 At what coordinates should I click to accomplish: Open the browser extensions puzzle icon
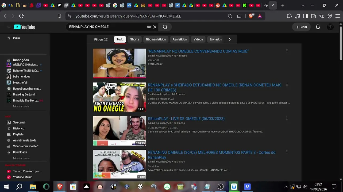point(290,16)
